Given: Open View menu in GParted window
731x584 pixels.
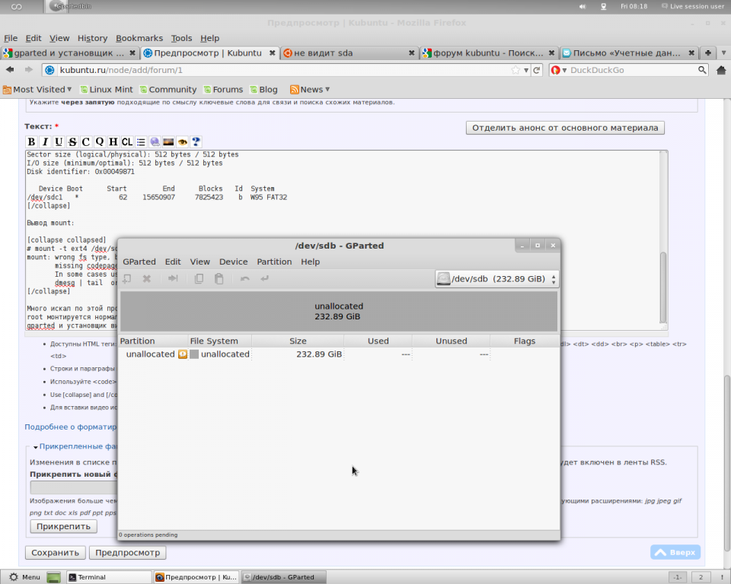Looking at the screenshot, I should tap(200, 262).
